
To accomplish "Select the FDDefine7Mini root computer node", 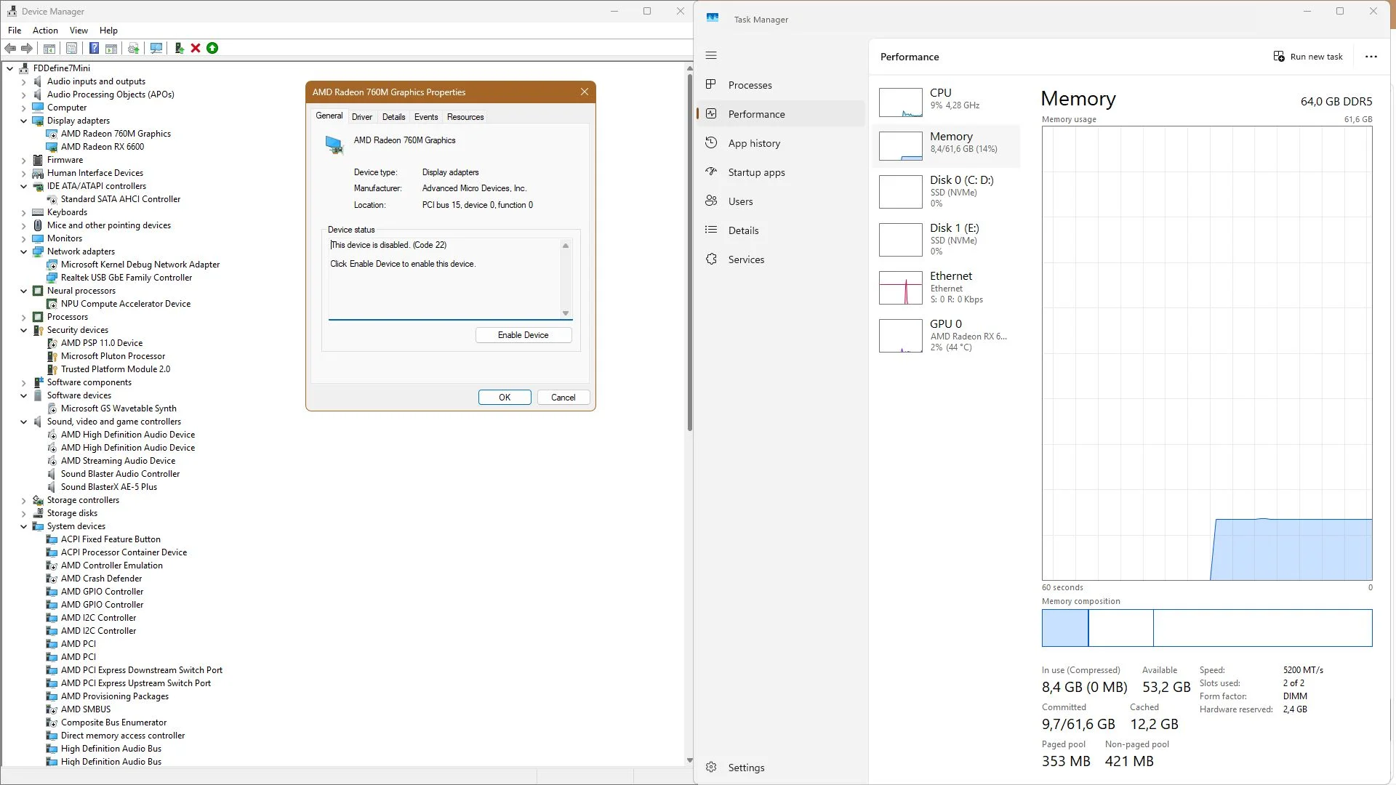I will point(62,68).
